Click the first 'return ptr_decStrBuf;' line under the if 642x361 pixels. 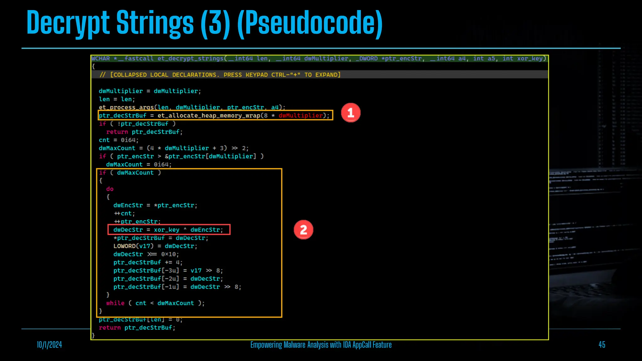(x=144, y=132)
